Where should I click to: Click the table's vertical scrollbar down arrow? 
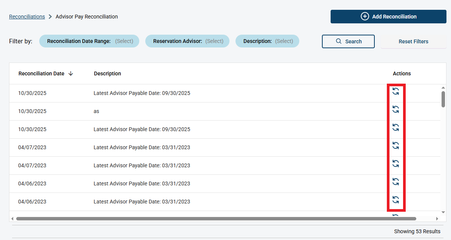point(443,212)
